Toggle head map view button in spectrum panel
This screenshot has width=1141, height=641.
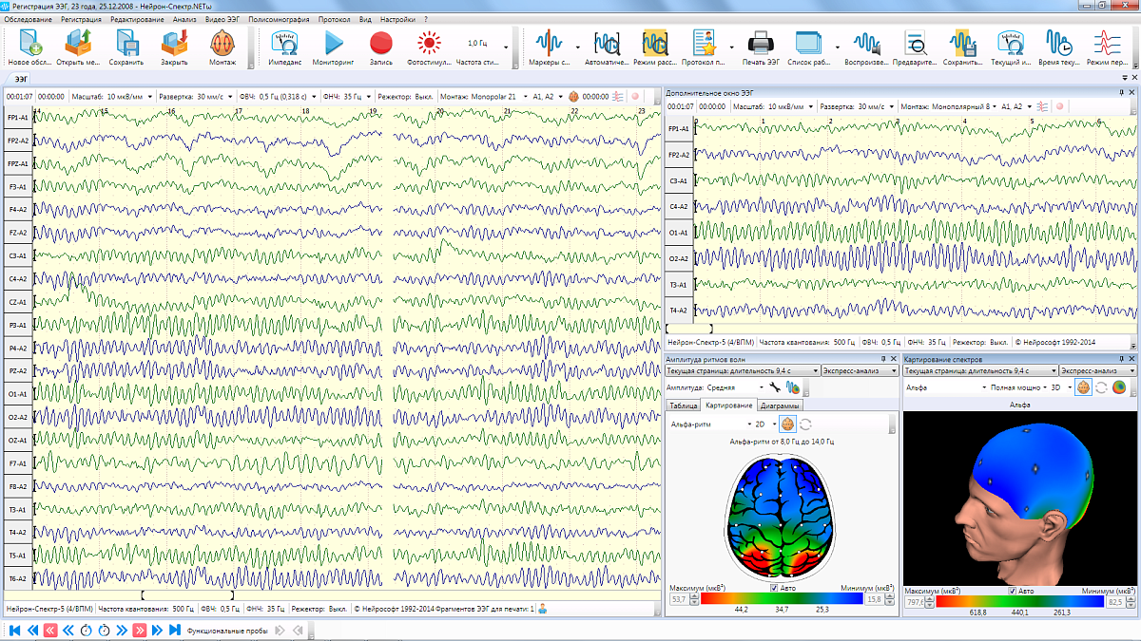(1083, 387)
